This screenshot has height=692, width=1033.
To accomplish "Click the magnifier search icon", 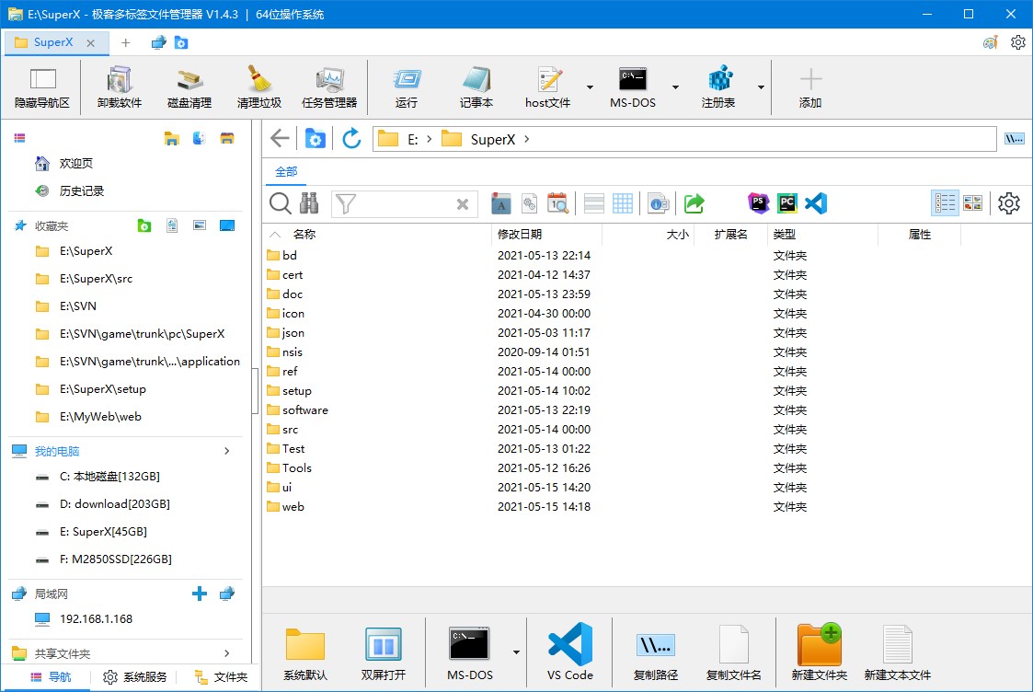I will coord(281,203).
